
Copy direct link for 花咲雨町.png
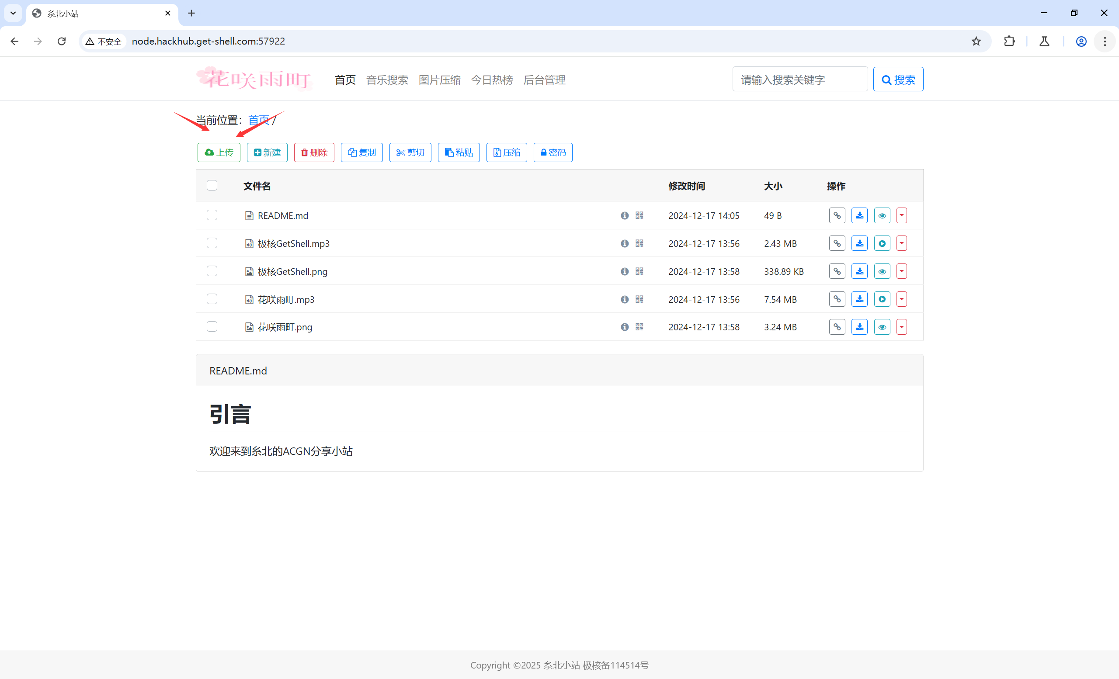(837, 326)
